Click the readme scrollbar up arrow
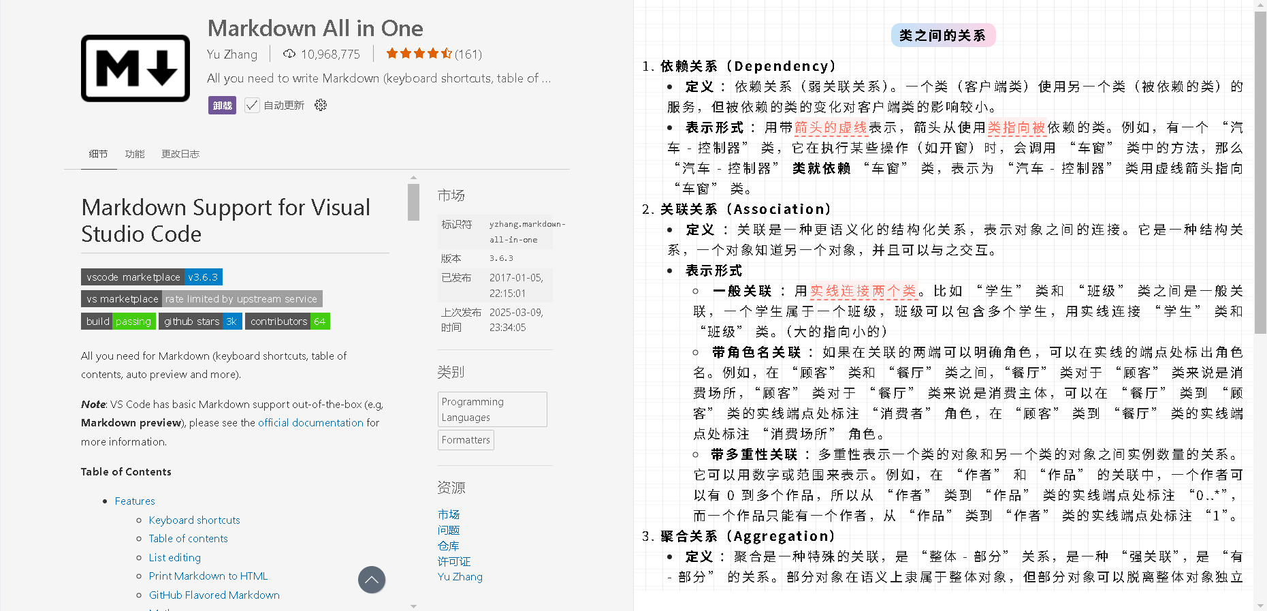Image resolution: width=1267 pixels, height=611 pixels. point(413,178)
